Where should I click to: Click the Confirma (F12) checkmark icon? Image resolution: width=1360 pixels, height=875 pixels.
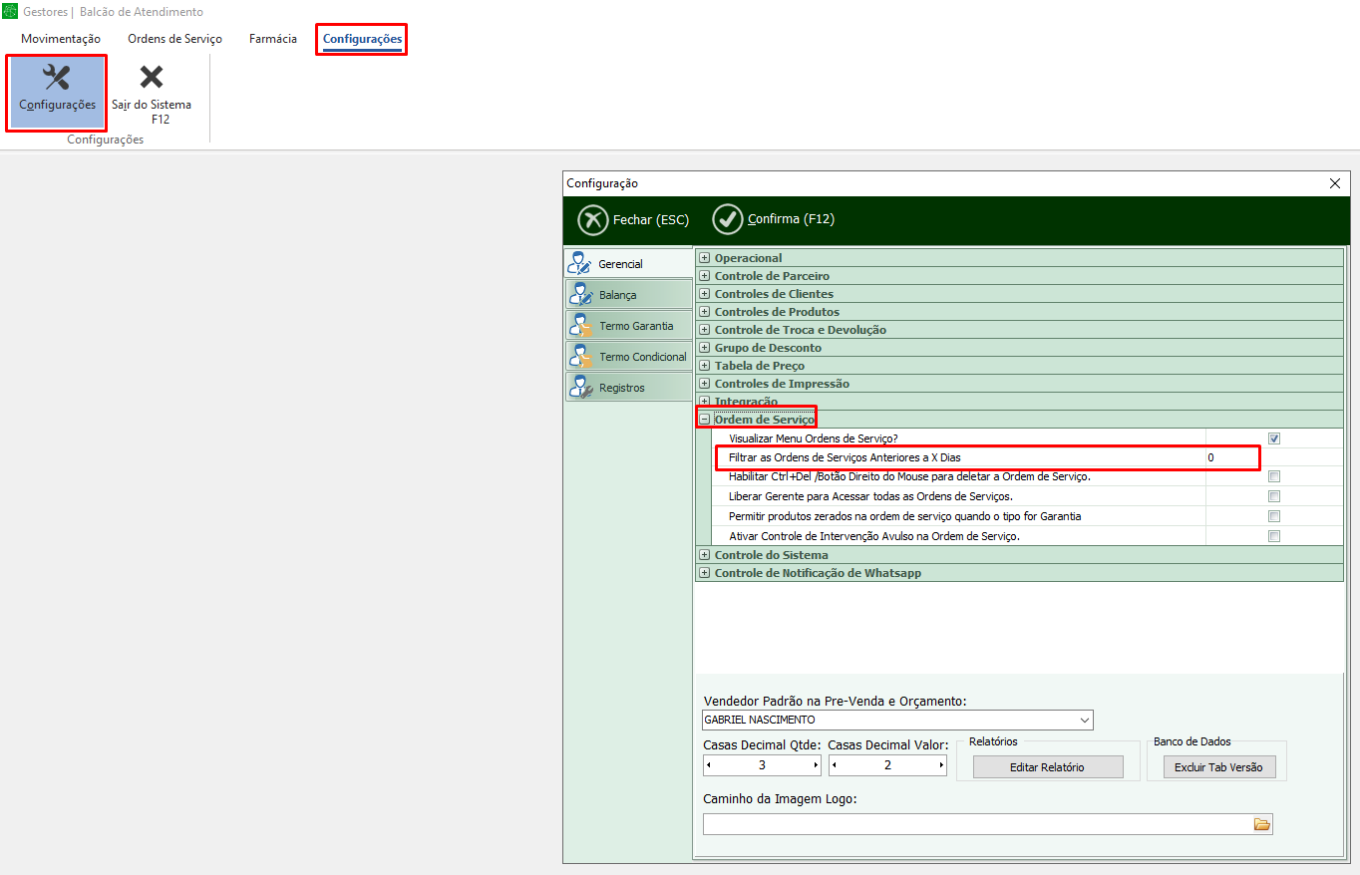[x=728, y=219]
